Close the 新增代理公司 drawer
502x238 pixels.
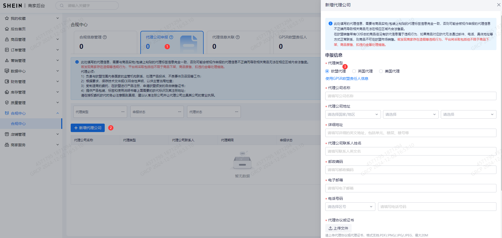499,5
